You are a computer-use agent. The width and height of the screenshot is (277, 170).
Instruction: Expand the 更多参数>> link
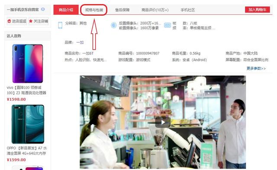tap(256, 68)
